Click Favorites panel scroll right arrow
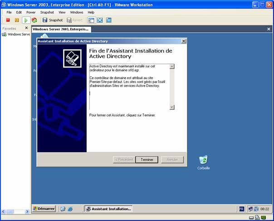Screen dimensions: 274x221 [x=27, y=211]
